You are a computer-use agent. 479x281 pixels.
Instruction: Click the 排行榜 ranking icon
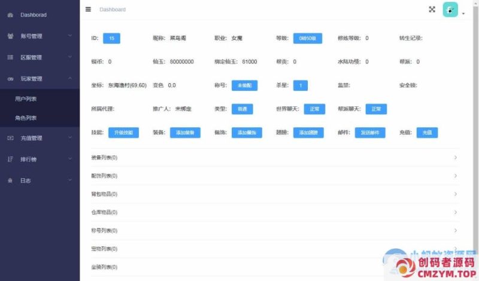click(x=10, y=159)
